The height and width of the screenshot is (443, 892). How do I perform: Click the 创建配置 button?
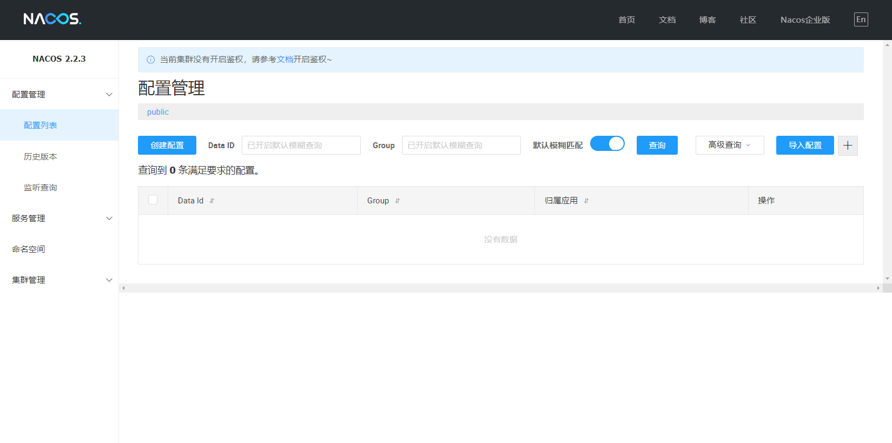(x=167, y=146)
